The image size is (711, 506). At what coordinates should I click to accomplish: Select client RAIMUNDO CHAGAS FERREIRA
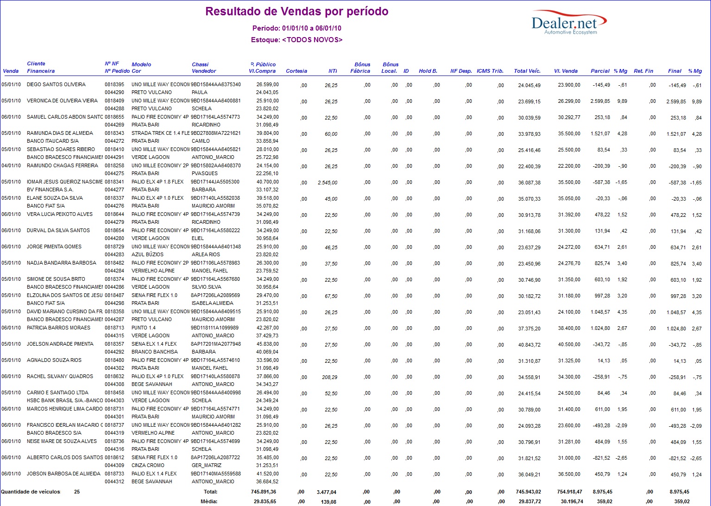(63, 166)
